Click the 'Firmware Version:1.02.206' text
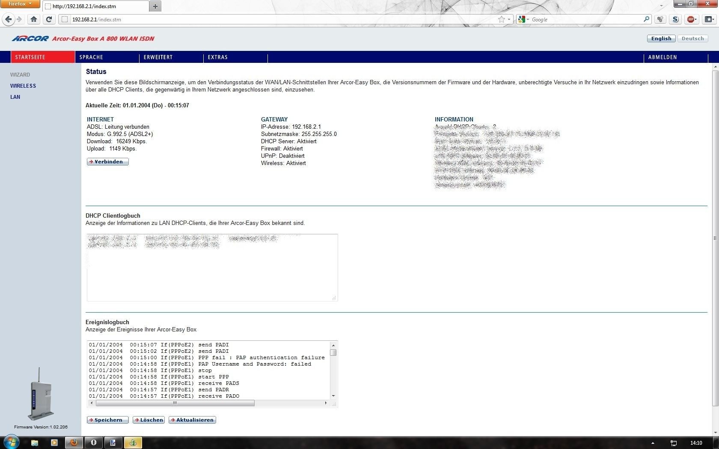This screenshot has height=449, width=719. click(41, 427)
